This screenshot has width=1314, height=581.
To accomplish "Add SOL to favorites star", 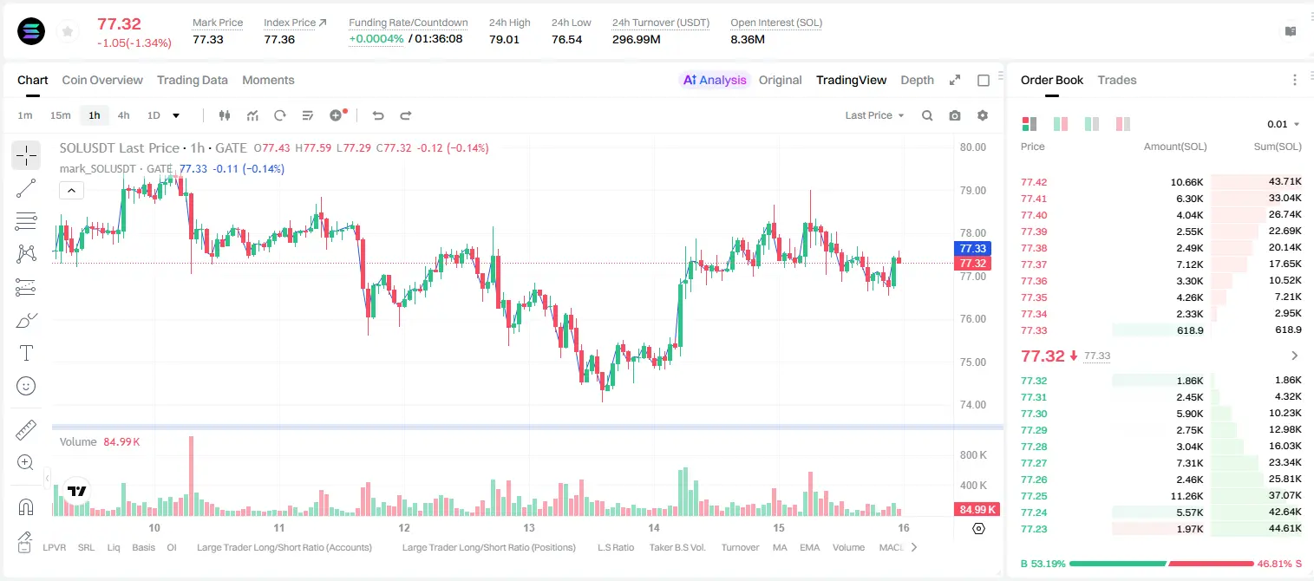I will [x=66, y=31].
